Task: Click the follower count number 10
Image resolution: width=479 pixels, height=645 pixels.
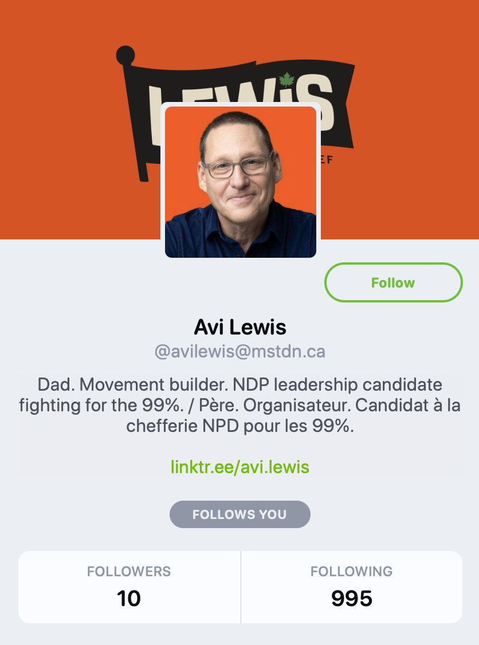Action: 129,599
